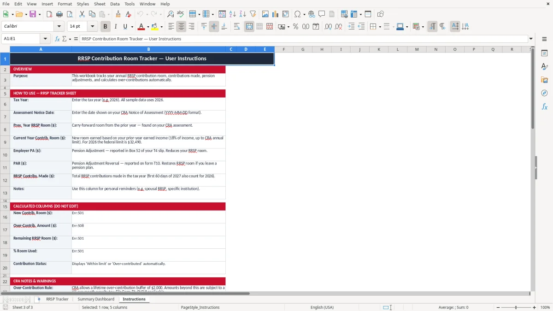Viewport: 553px width, 311px height.
Task: Open Find & Replace
Action: pyautogui.click(x=171, y=14)
